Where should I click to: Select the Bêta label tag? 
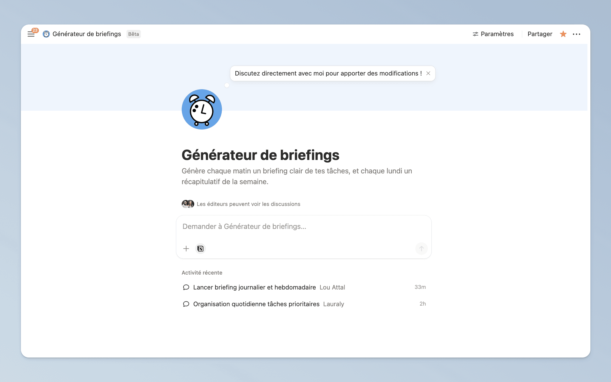pyautogui.click(x=133, y=34)
